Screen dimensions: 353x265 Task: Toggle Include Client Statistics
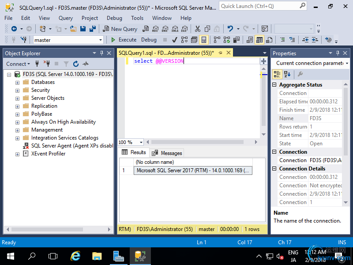point(237,40)
